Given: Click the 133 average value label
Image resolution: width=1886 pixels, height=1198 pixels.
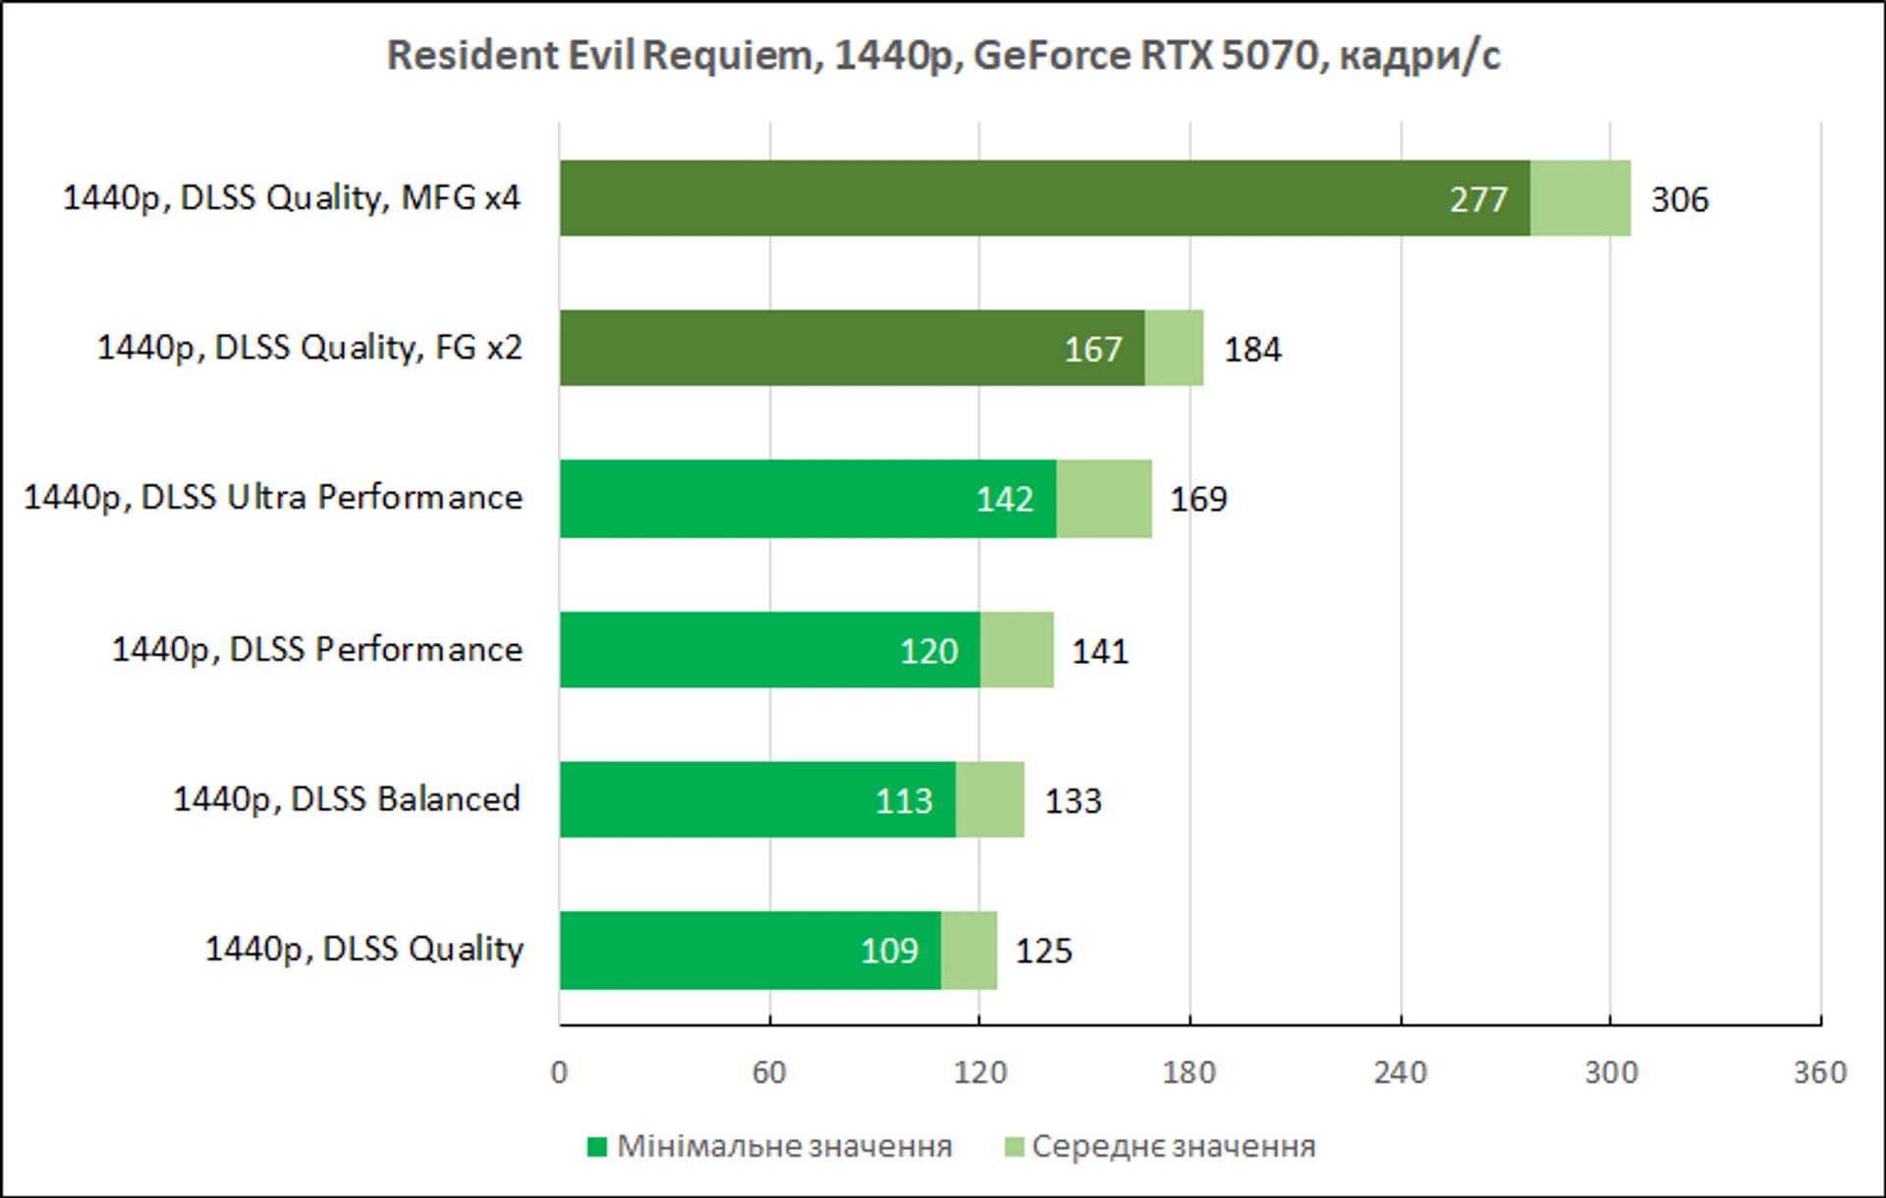Looking at the screenshot, I should pyautogui.click(x=1073, y=801).
